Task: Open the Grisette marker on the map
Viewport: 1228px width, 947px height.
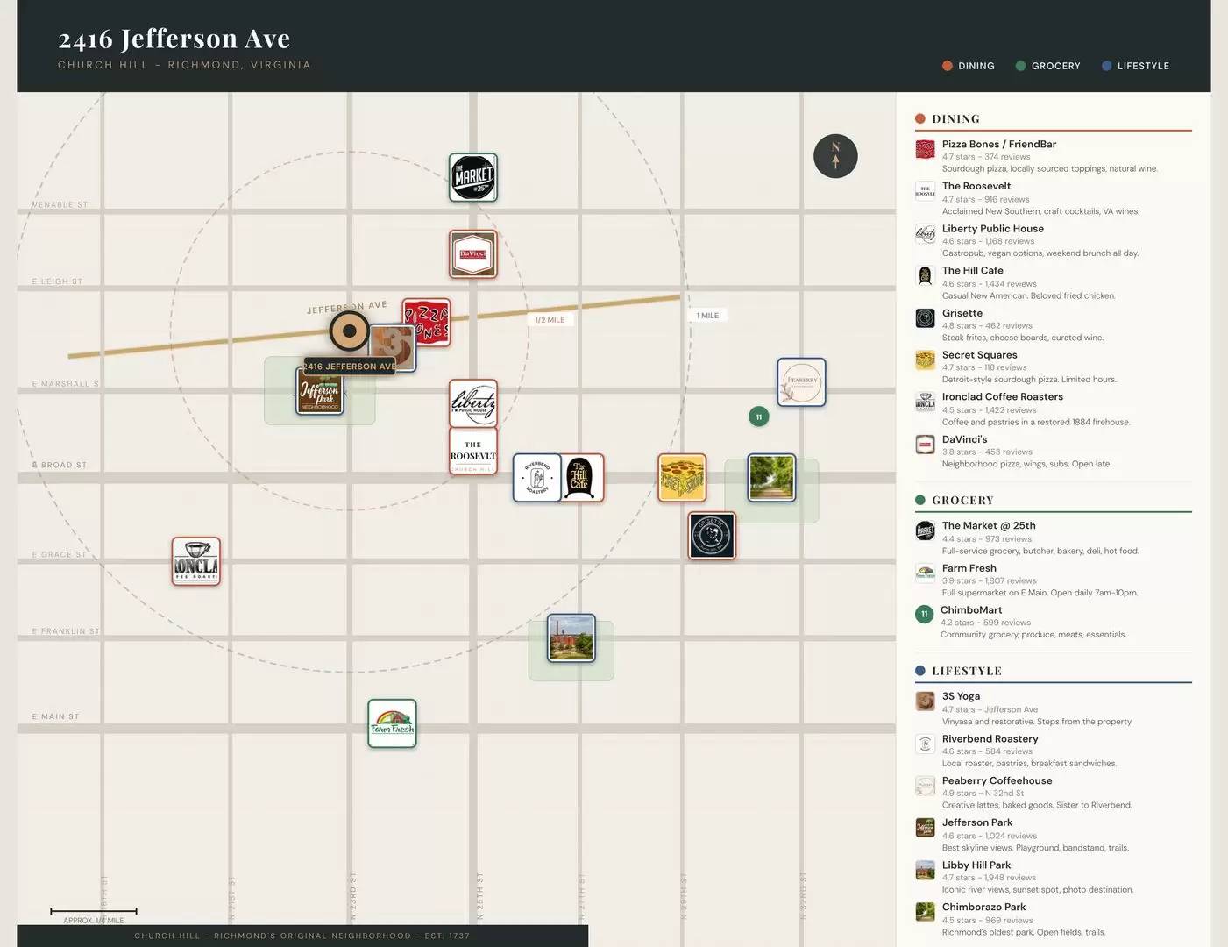Action: 712,535
